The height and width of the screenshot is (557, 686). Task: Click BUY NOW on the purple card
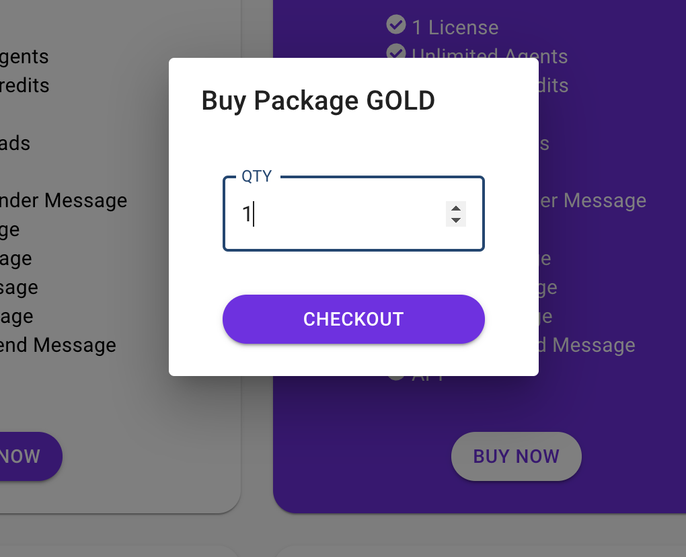click(x=516, y=456)
